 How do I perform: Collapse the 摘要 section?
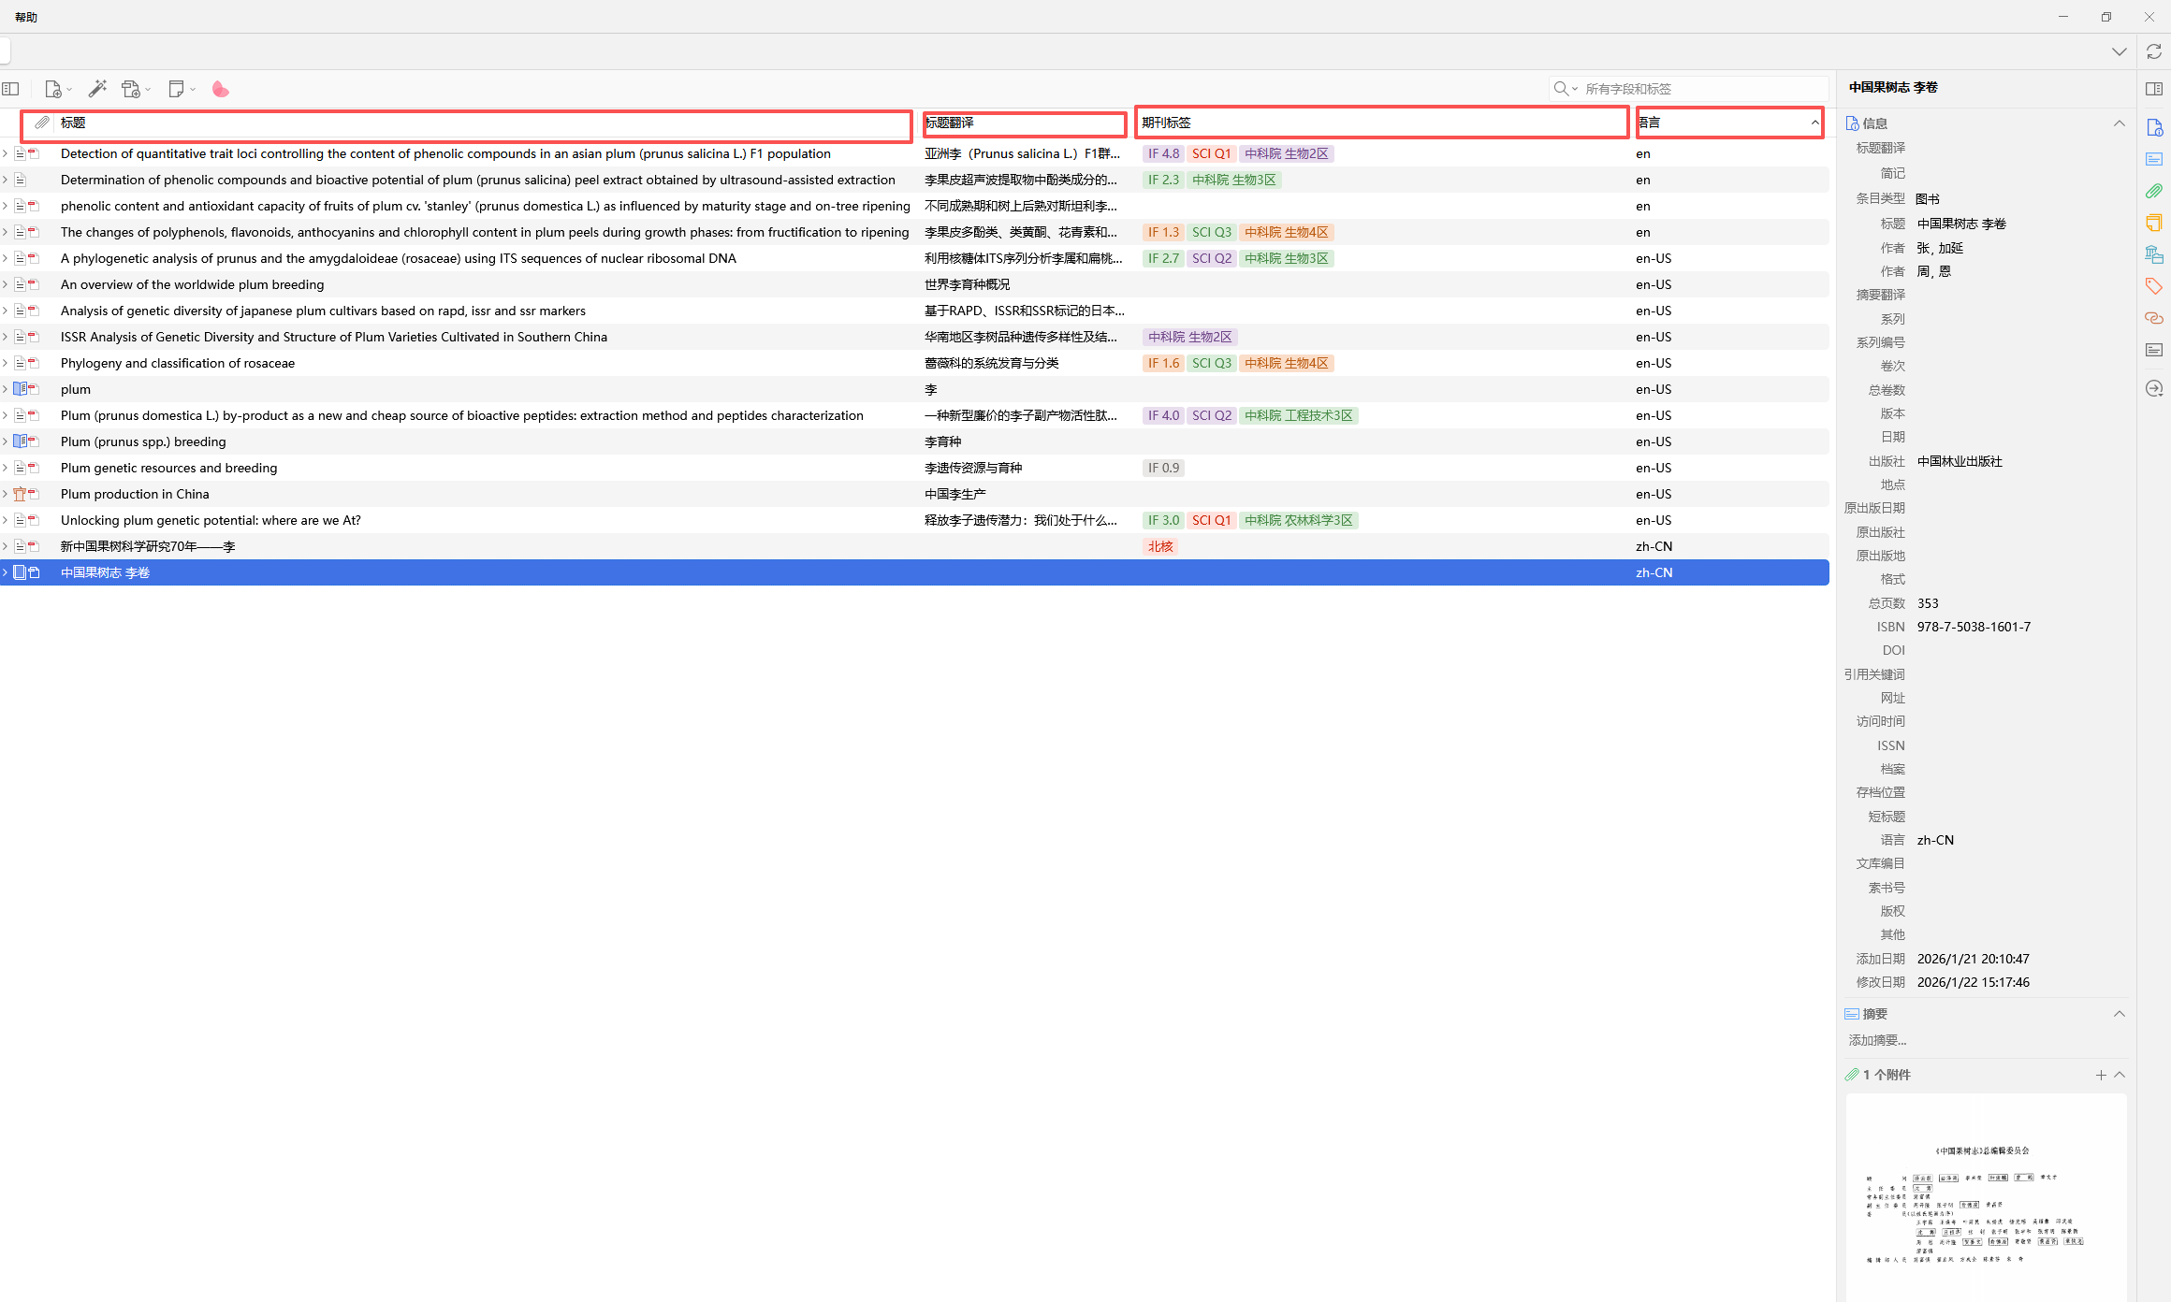pyautogui.click(x=2120, y=1014)
